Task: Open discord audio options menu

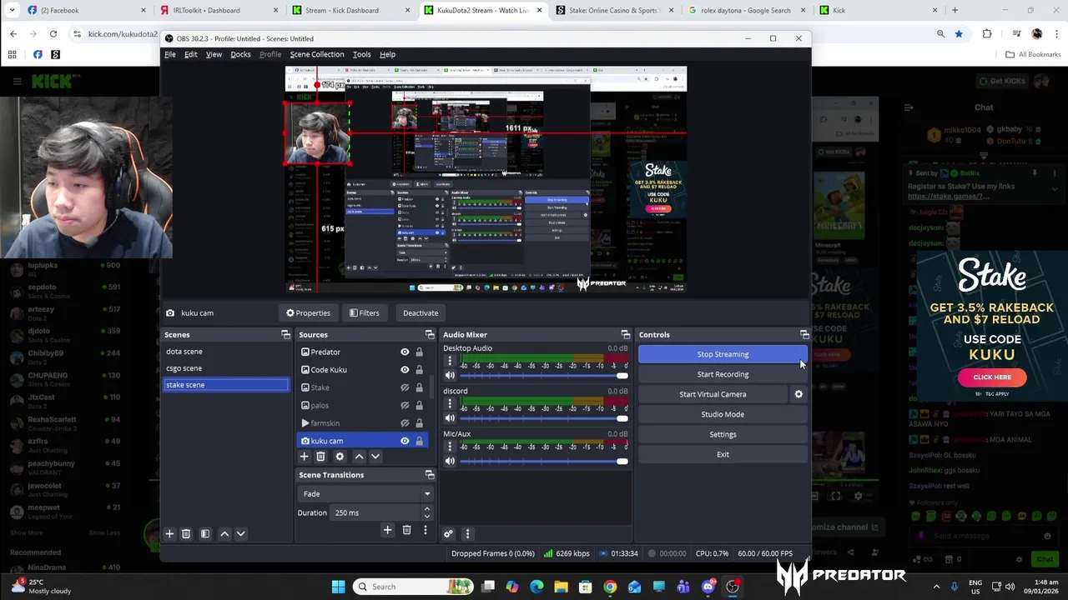Action: pos(450,404)
